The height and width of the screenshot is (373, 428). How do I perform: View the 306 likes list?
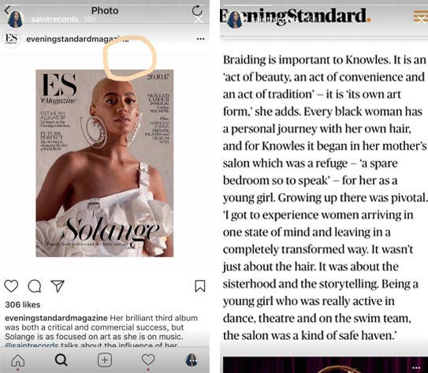[x=23, y=304]
